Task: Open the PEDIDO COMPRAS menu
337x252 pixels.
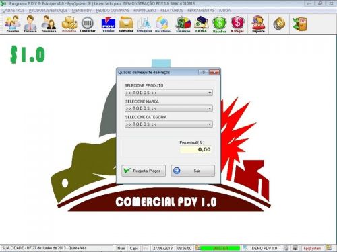Action: click(x=113, y=11)
